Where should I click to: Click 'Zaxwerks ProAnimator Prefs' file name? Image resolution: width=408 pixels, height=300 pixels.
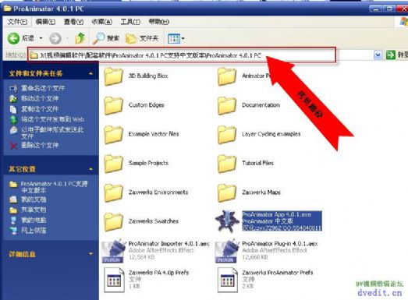(x=278, y=273)
